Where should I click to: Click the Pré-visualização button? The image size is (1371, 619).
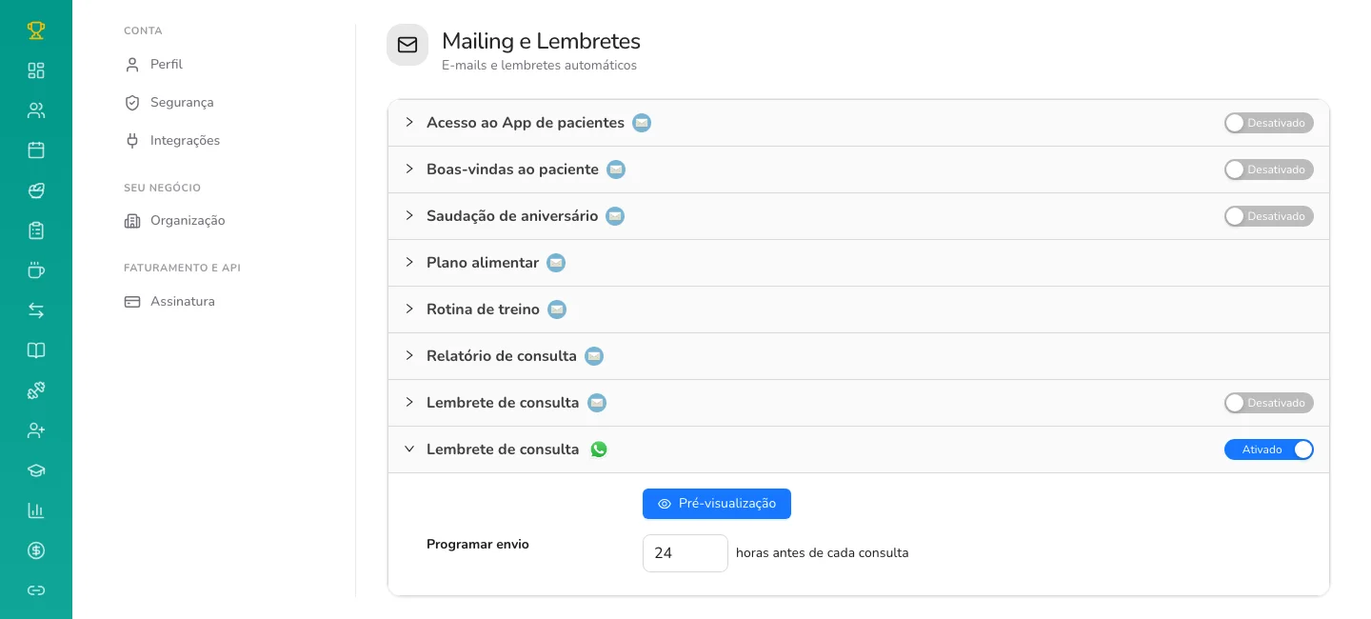[717, 504]
